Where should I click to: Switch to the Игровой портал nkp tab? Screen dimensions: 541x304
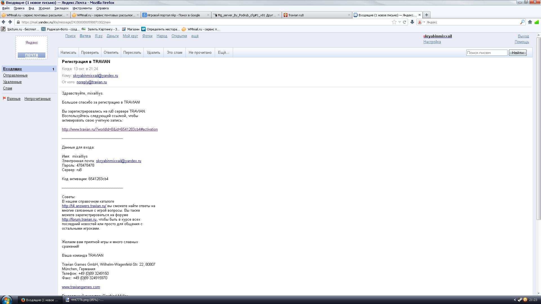point(176,15)
